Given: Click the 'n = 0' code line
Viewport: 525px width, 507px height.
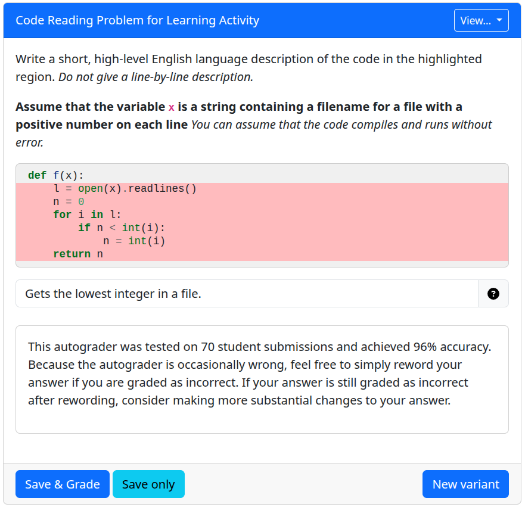Looking at the screenshot, I should pos(69,202).
